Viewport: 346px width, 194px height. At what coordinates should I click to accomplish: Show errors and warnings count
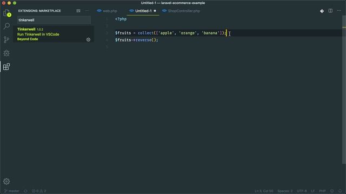pyautogui.click(x=39, y=191)
